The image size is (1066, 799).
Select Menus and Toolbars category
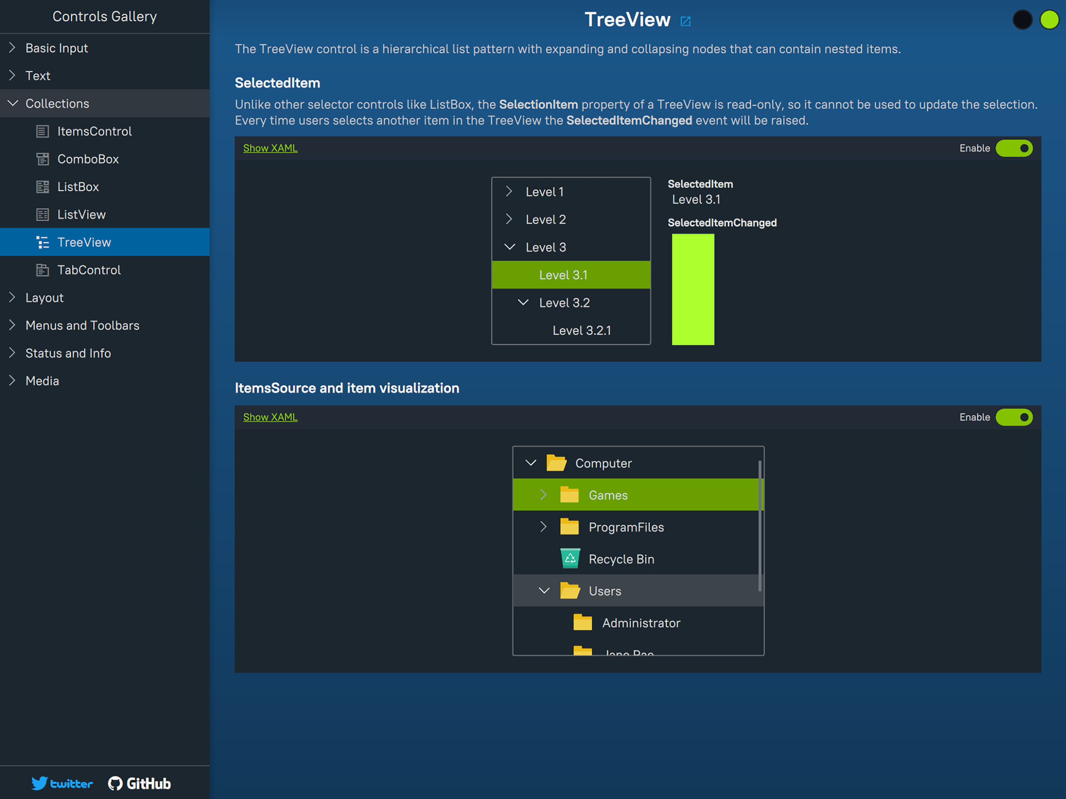(x=82, y=326)
